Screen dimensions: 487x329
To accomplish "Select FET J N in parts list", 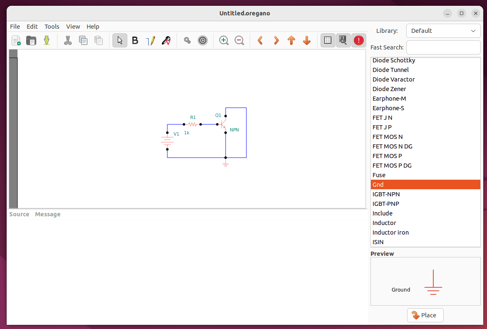I will [x=425, y=118].
